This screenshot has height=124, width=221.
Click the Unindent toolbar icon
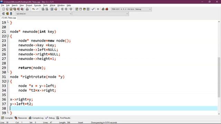pyautogui.click(x=66, y=9)
